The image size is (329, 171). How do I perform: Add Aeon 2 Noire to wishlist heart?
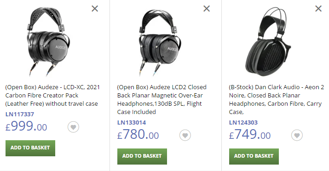[x=297, y=135]
